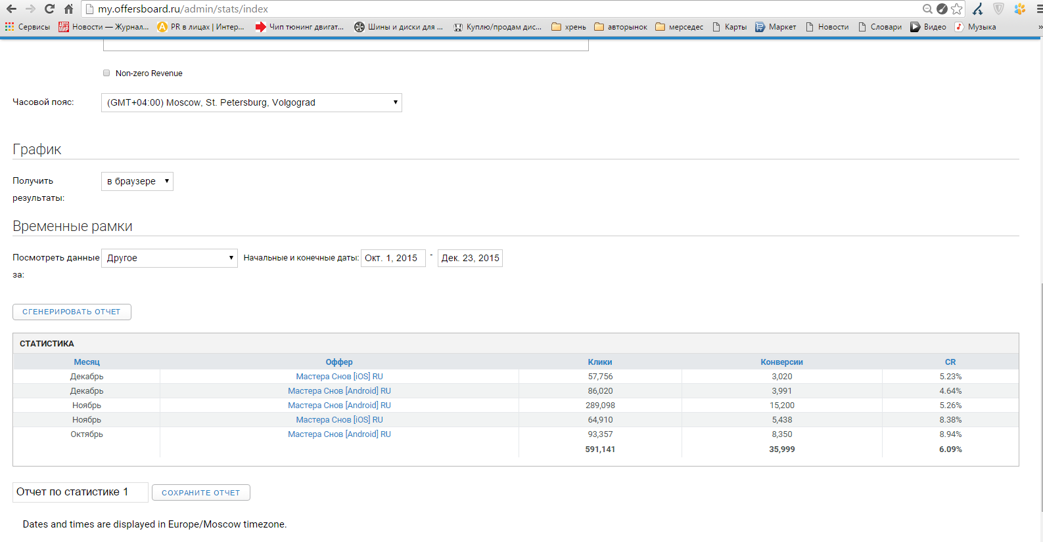1043x542 pixels.
Task: Click the СОХРАНИТЕ ОТЧЕТ button
Action: click(x=201, y=493)
